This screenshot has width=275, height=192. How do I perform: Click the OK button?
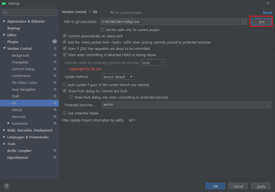(215, 186)
